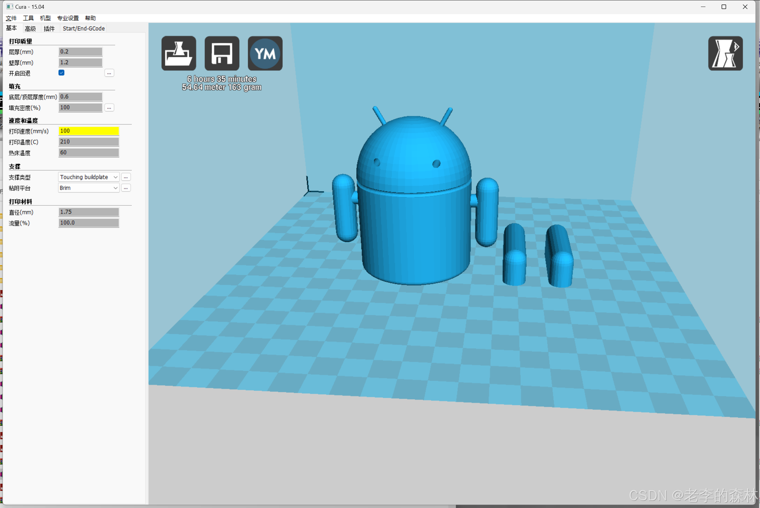Screen dimensions: 760x508
Task: Expand the Brim adhesion type dropdown
Action: pos(89,188)
